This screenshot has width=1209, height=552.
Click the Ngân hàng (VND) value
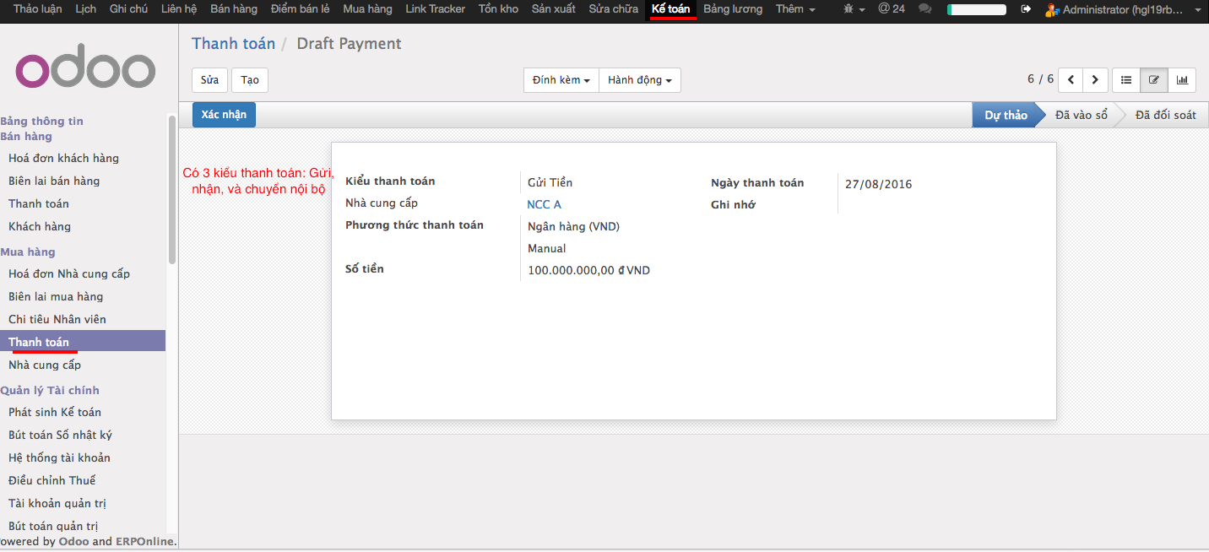click(573, 226)
